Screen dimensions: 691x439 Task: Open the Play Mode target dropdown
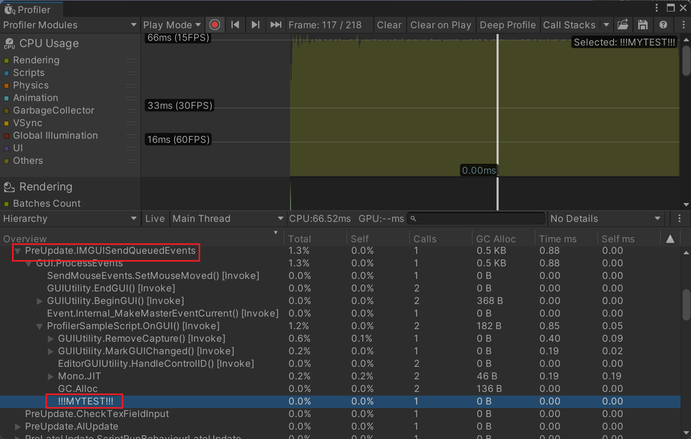pyautogui.click(x=172, y=25)
